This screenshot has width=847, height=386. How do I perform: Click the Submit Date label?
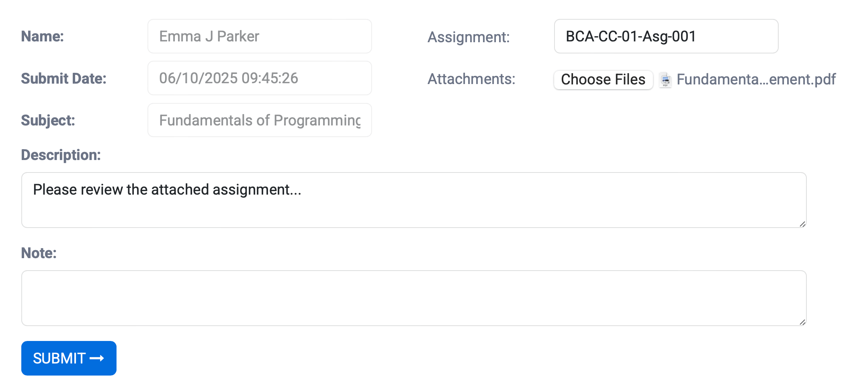pos(63,79)
